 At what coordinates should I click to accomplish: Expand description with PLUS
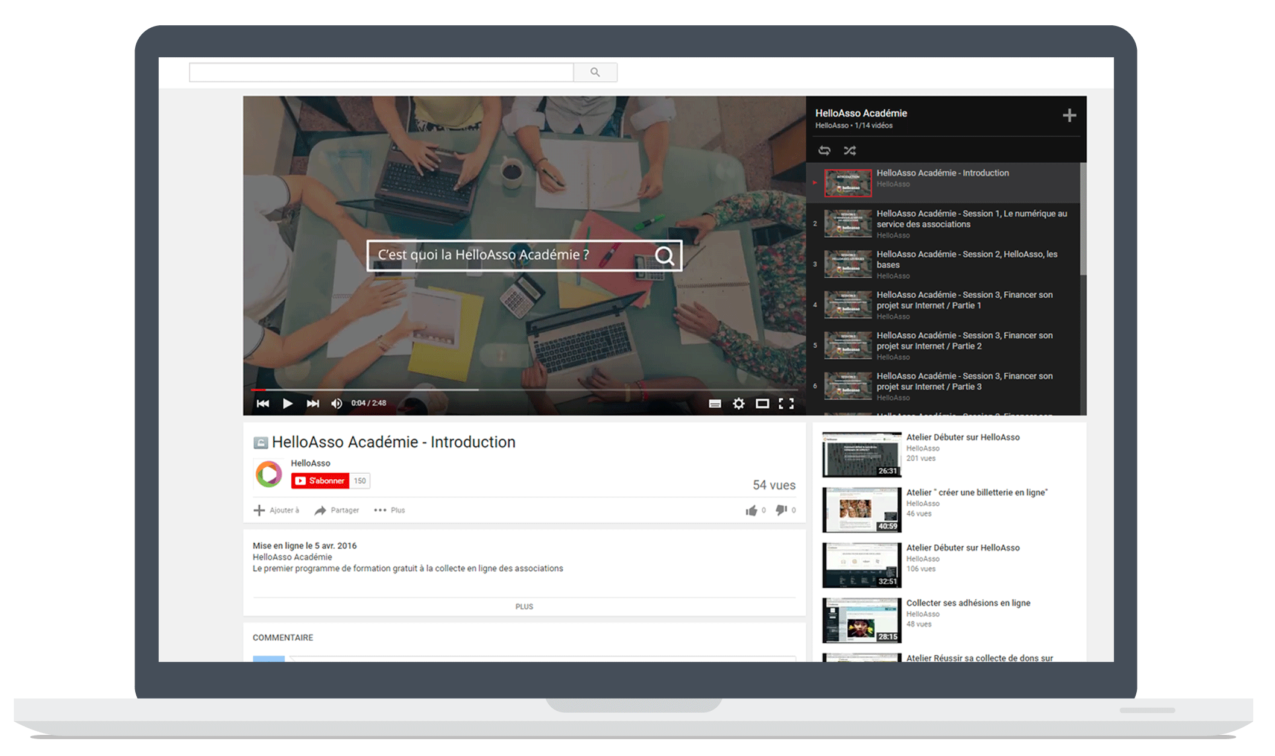pyautogui.click(x=524, y=606)
